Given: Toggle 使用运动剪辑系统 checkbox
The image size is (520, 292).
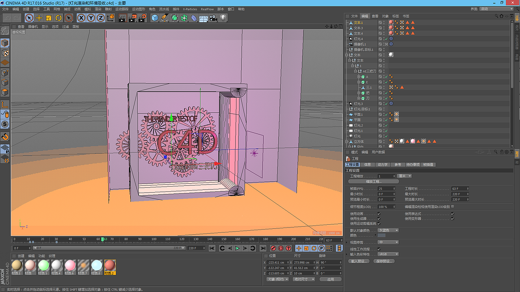Looking at the screenshot, I should [x=379, y=223].
